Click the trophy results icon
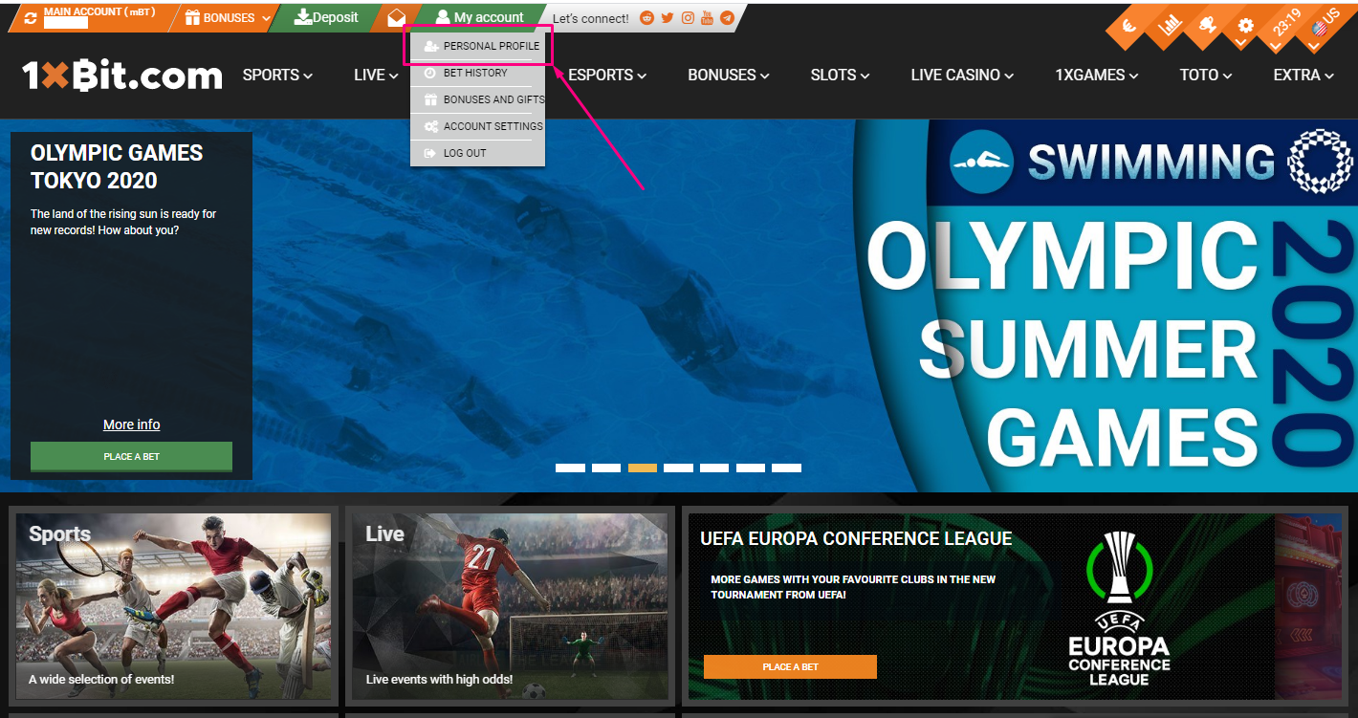This screenshot has width=1358, height=718. pyautogui.click(x=1207, y=27)
